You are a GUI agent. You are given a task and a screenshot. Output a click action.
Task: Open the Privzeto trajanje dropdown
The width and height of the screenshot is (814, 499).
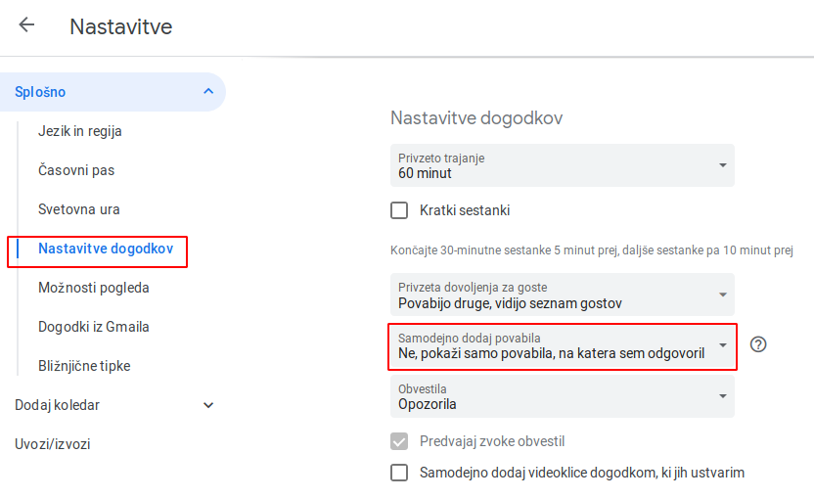[x=563, y=165]
